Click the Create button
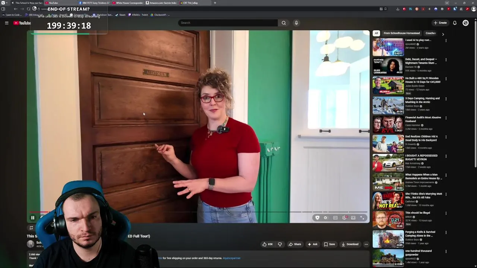Screen dimensions: 477x268 (x=440, y=23)
